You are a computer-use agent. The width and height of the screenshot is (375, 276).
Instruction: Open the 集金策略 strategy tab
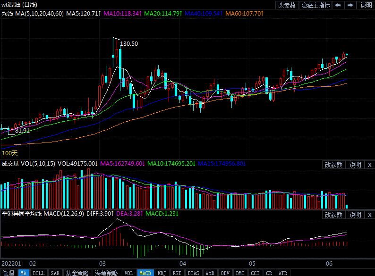77,273
